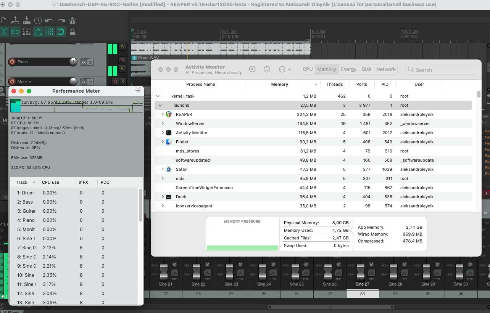Click the trim envelope icon on Sine 22 strip

[207, 274]
